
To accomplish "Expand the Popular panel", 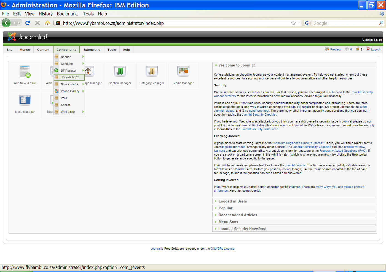I will point(225,208).
